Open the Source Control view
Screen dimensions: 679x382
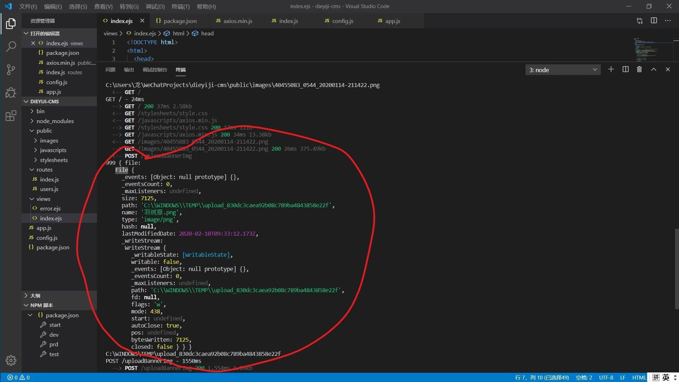pyautogui.click(x=11, y=69)
